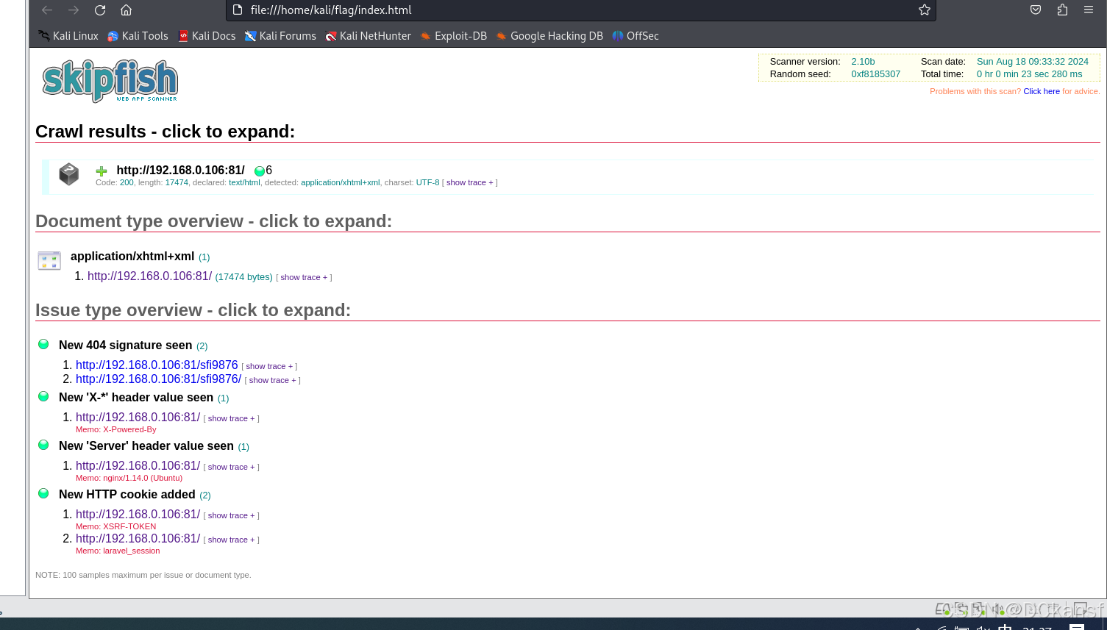Show trace for the crawl result entry
The image size is (1107, 630).
click(x=469, y=182)
